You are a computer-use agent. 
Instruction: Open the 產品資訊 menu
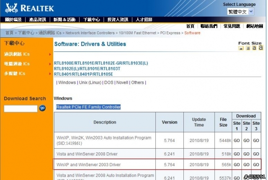point(38,20)
